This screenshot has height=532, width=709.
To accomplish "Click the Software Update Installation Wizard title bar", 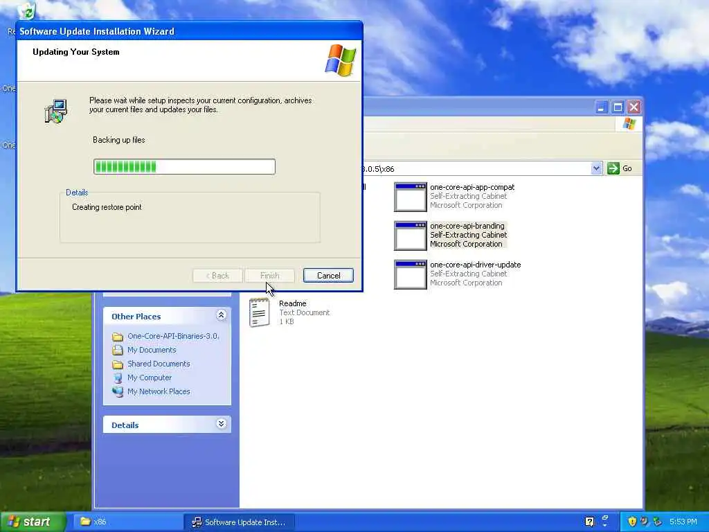I will (189, 31).
